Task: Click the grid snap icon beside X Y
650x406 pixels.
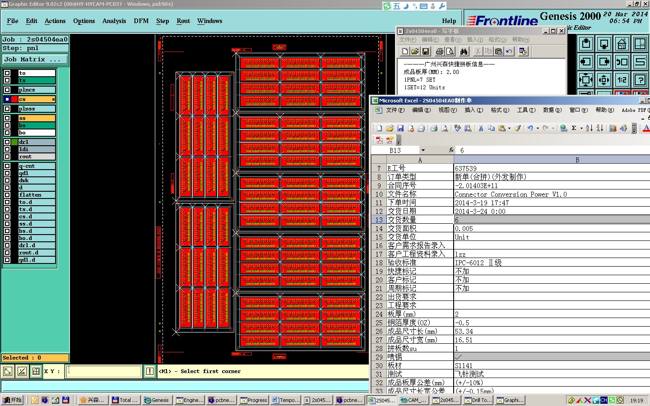Action: click(x=36, y=371)
